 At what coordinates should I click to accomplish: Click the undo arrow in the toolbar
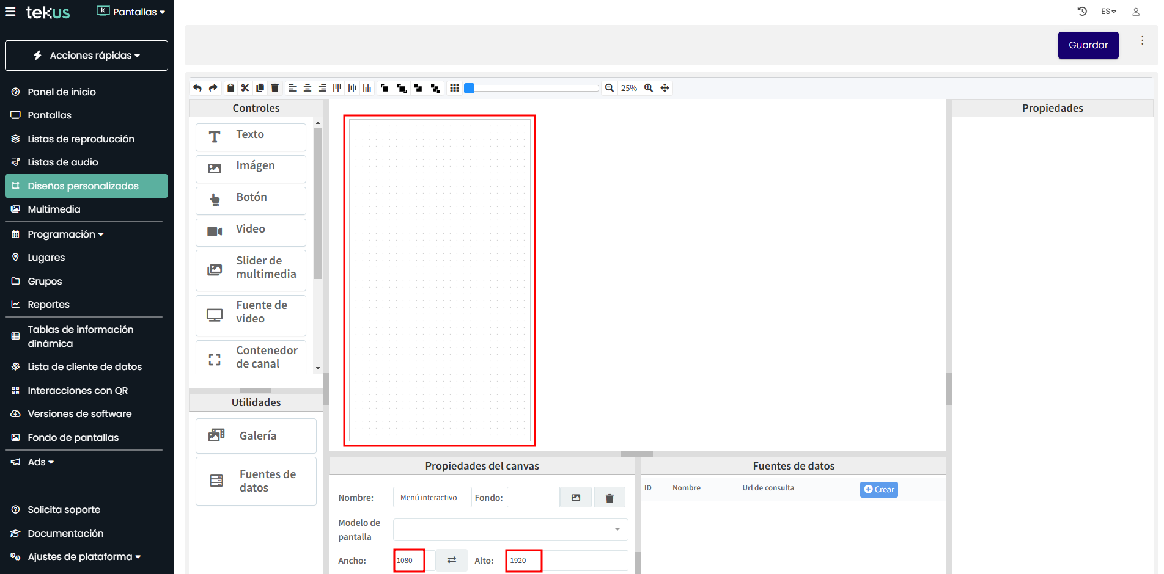(197, 88)
